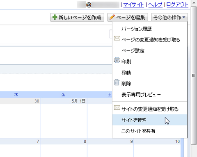The height and width of the screenshot is (157, 197).
Task: Select the 削除 menu item
Action: [x=150, y=84]
